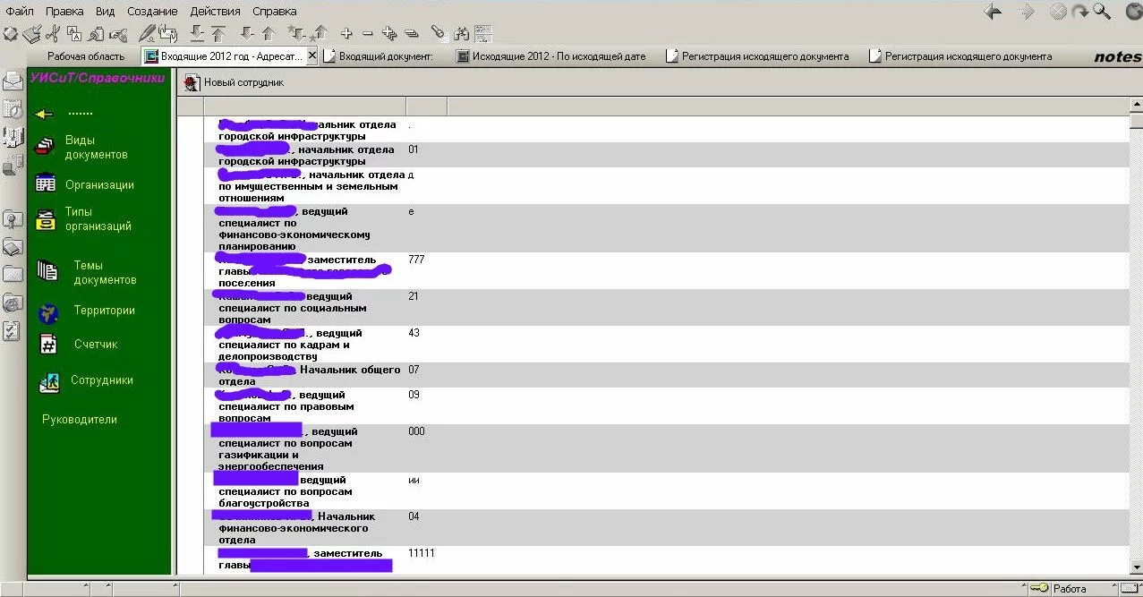
Task: Open the Действия menu
Action: (x=215, y=12)
